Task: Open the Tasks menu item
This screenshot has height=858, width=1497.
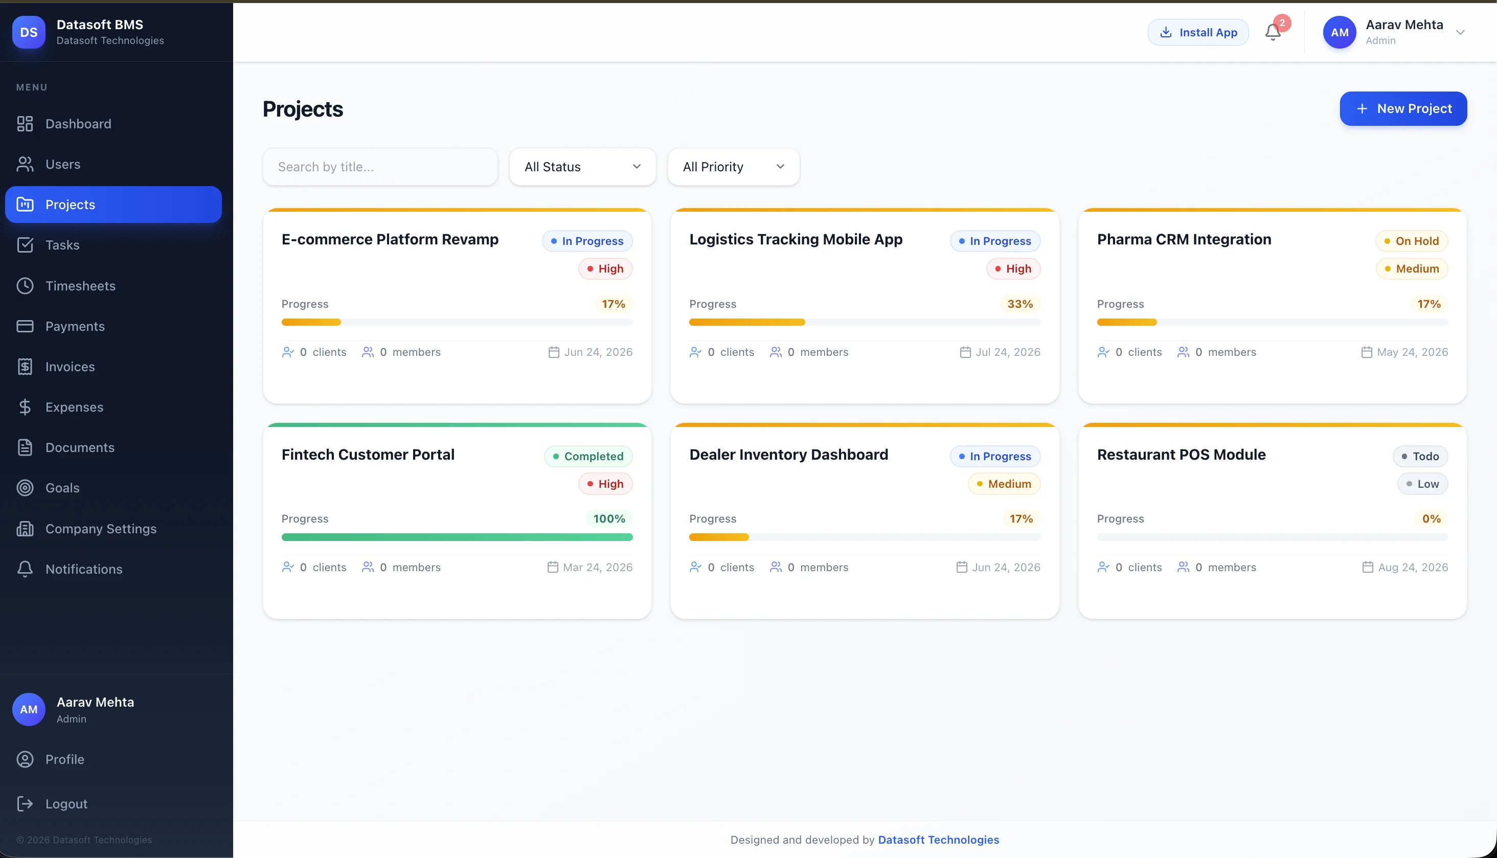Action: point(62,245)
